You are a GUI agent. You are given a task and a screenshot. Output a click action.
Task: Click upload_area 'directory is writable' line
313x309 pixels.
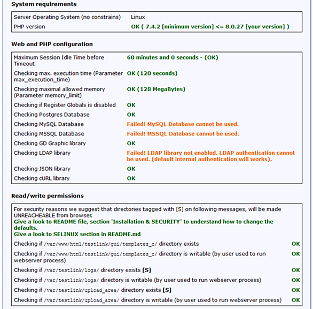coord(148,300)
